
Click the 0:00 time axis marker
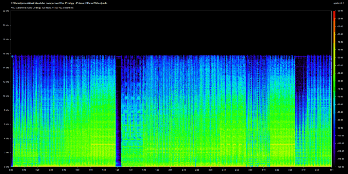tap(11, 170)
